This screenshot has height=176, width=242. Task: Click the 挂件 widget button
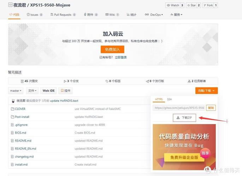tap(66, 91)
